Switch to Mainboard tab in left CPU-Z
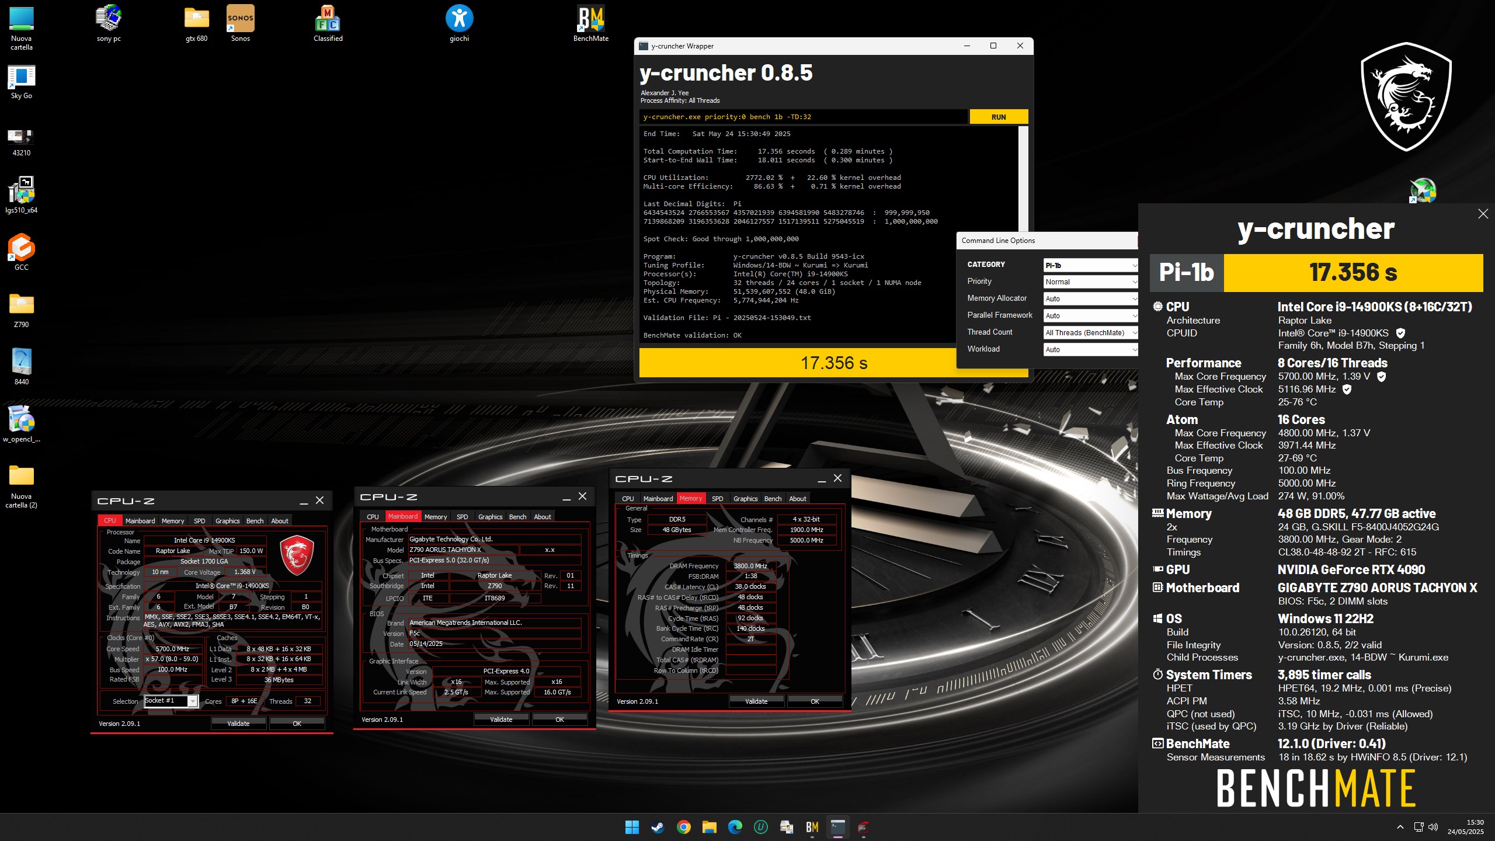Viewport: 1495px width, 841px height. [x=140, y=521]
